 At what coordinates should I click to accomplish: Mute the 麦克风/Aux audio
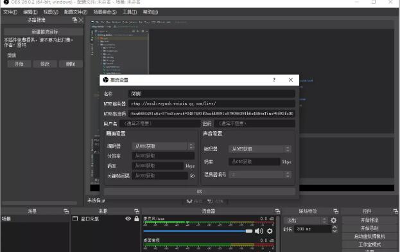pyautogui.click(x=259, y=231)
